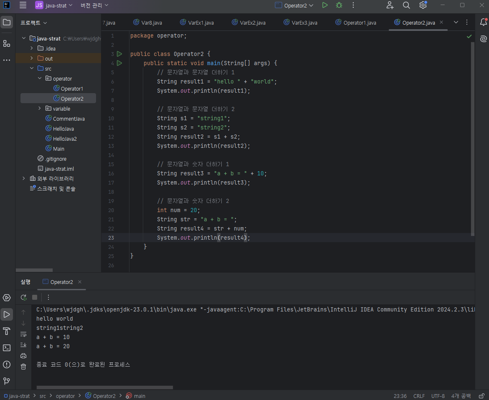Open more run actions three-dot menu
Viewport: 489px width, 400px height.
click(x=353, y=5)
